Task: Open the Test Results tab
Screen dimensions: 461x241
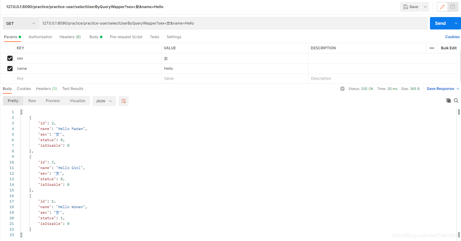Action: (x=73, y=89)
